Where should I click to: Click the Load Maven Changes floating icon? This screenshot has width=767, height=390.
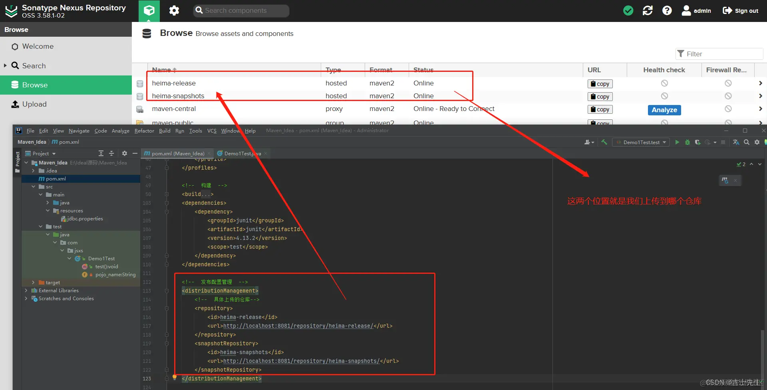click(725, 180)
